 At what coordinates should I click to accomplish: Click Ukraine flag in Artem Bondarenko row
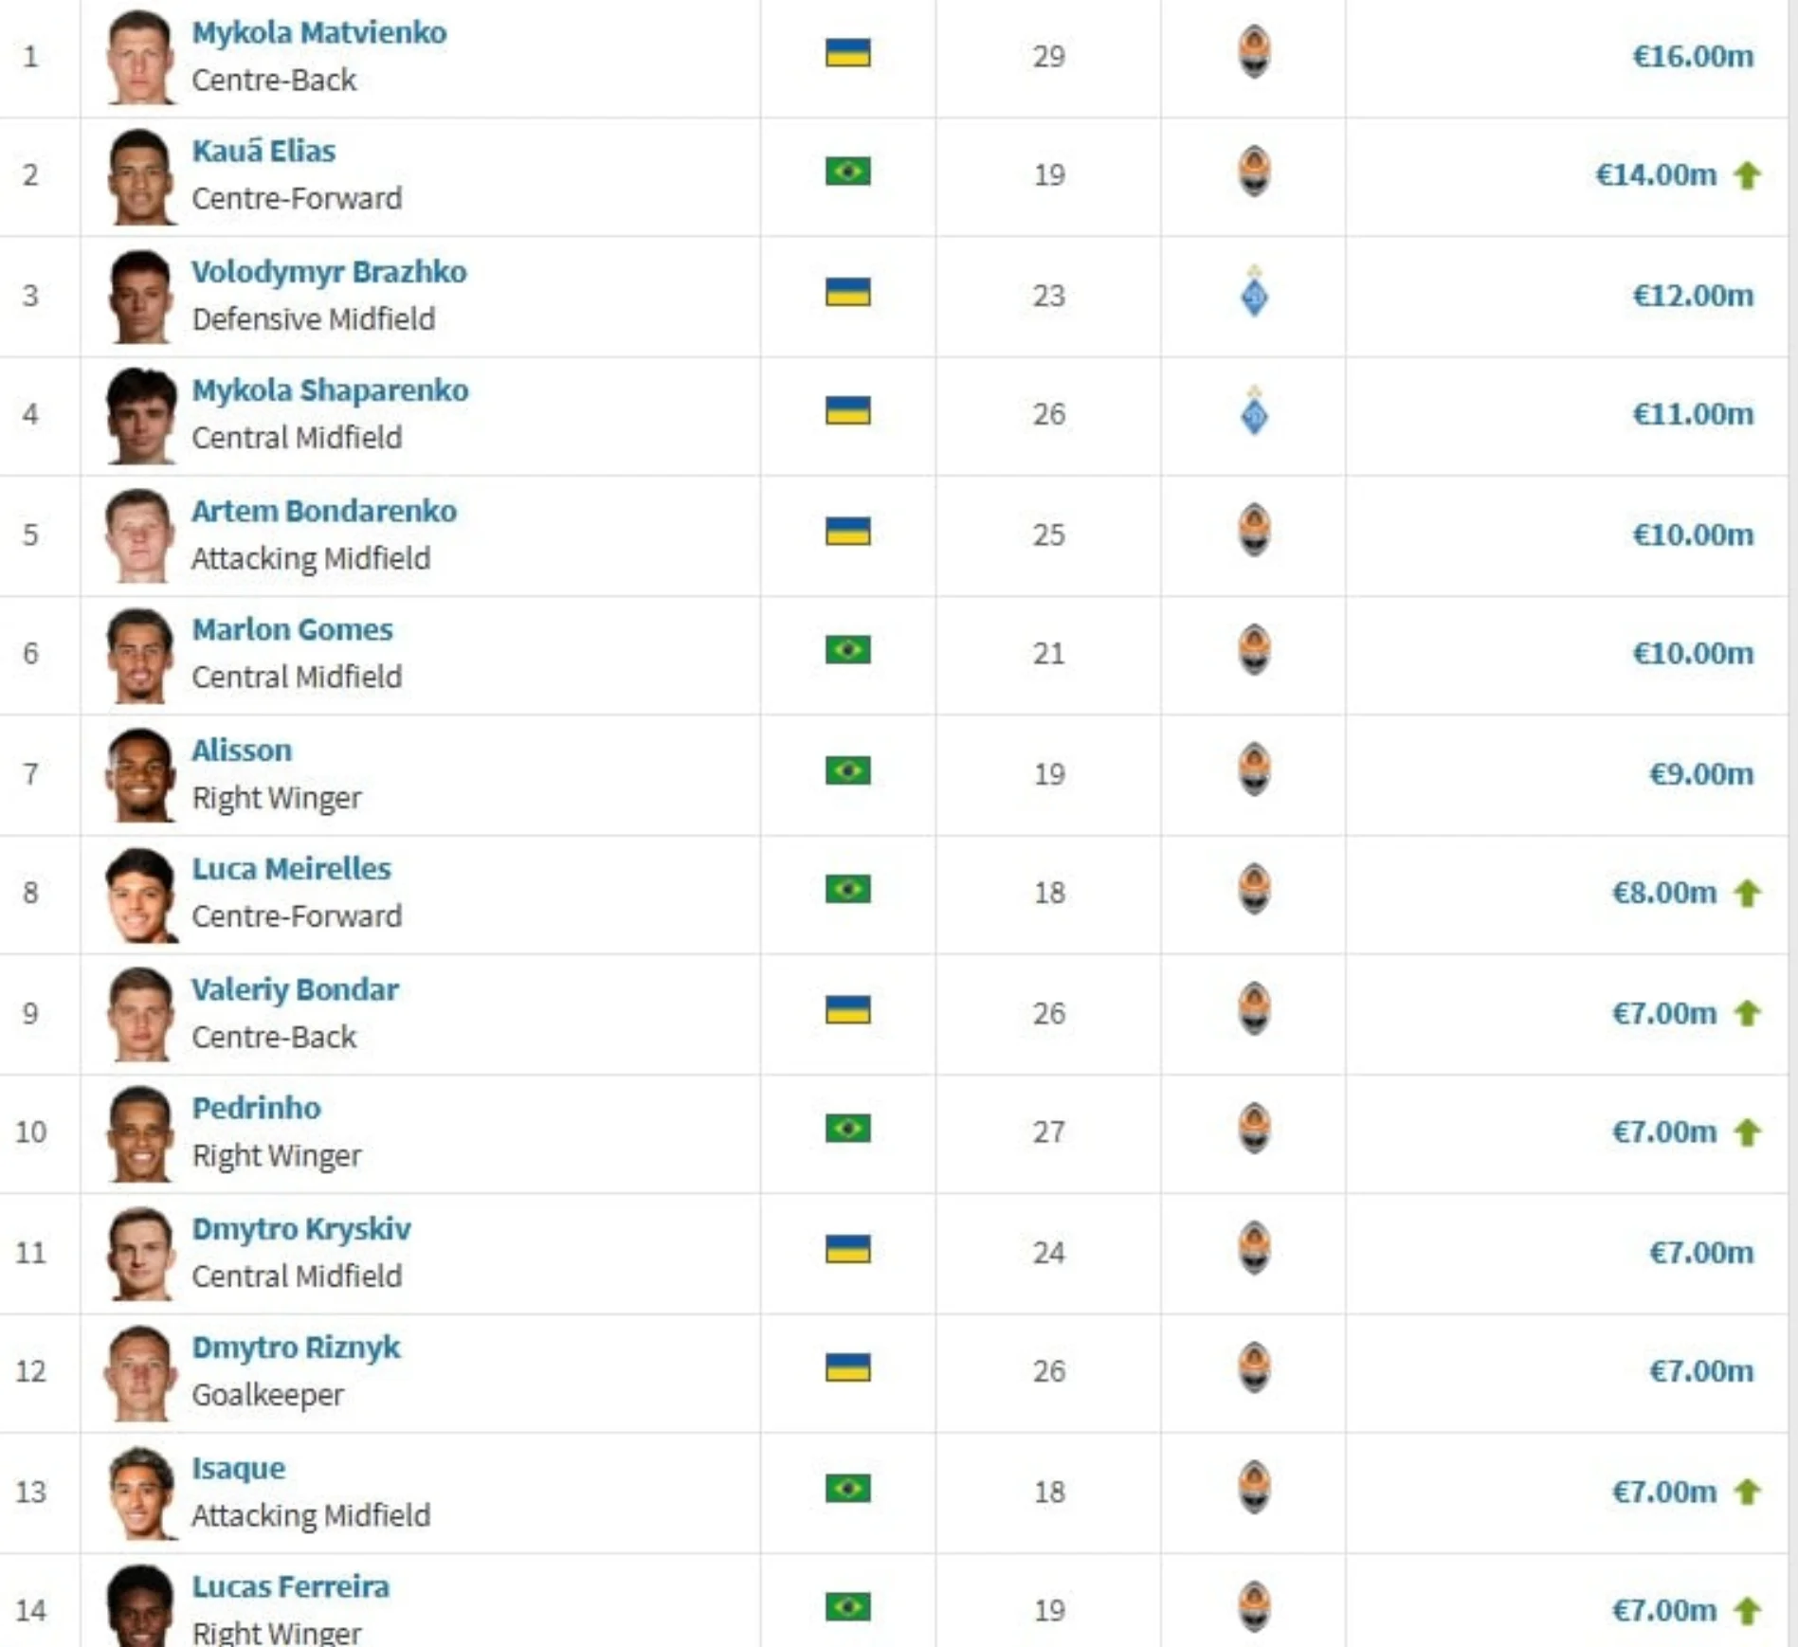(x=847, y=532)
